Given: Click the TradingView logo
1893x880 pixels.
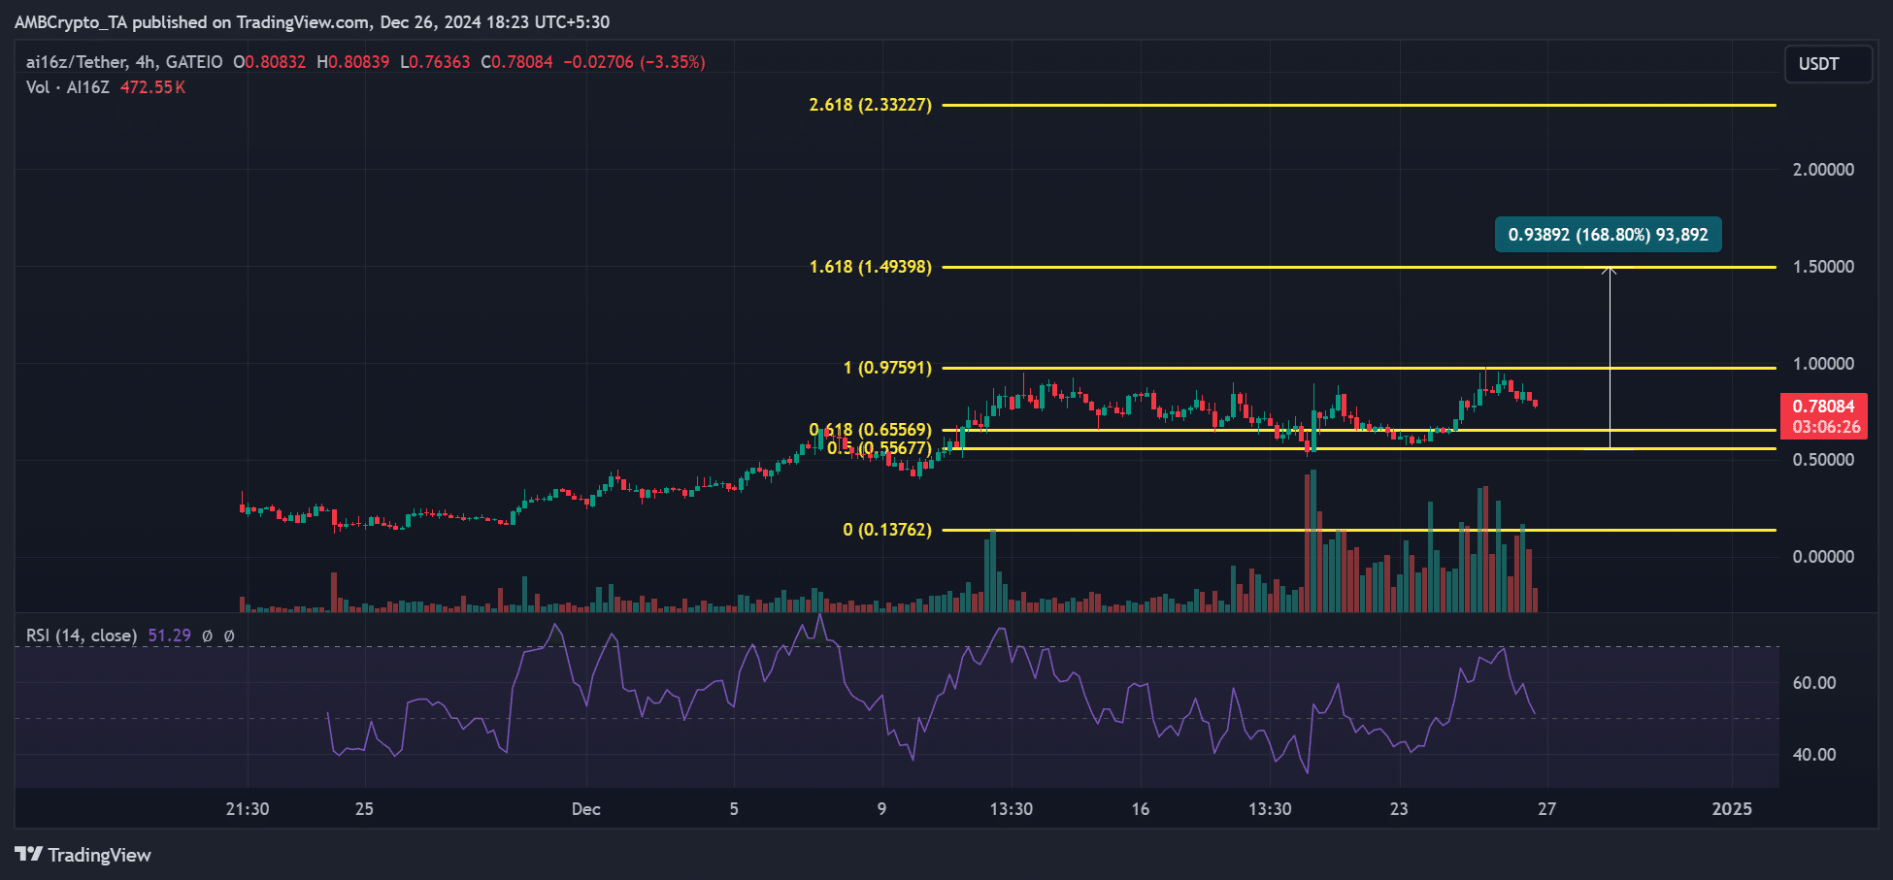Looking at the screenshot, I should point(83,855).
